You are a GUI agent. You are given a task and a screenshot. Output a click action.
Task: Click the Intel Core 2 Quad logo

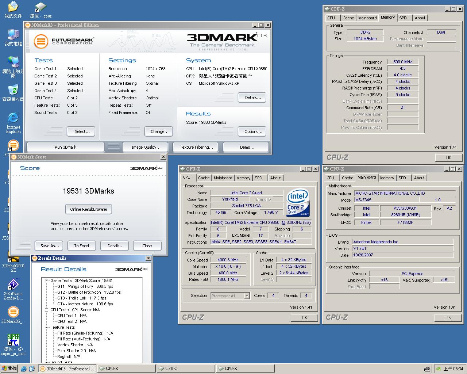(298, 203)
